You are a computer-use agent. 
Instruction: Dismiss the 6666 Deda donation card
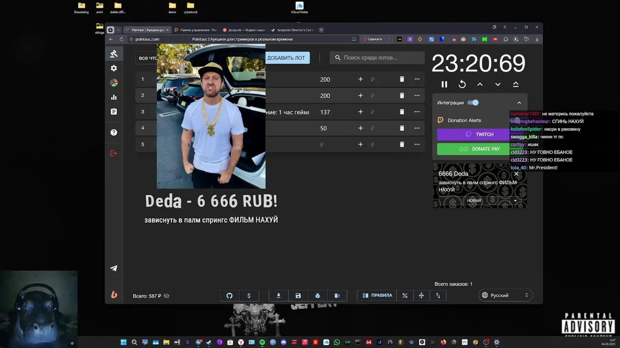(516, 174)
